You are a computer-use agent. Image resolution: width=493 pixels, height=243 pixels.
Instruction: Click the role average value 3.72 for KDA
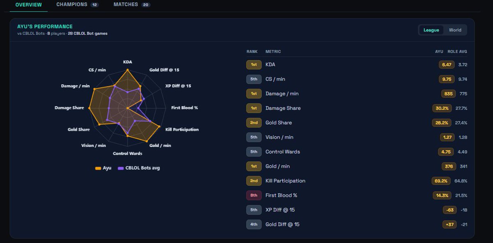[x=463, y=65]
